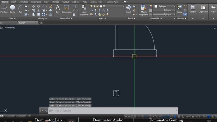Image resolution: width=217 pixels, height=122 pixels.
Task: Select the Hatch tool in Draw panel
Action: (26, 14)
